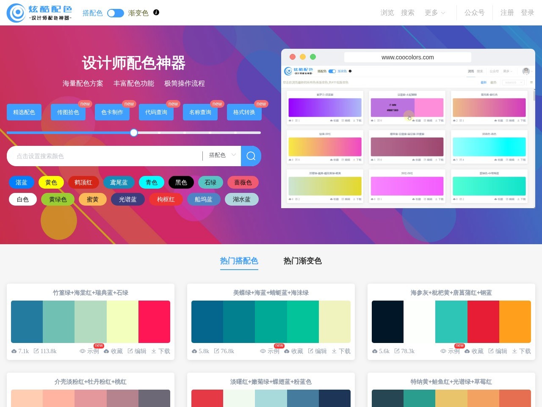Click the slider handle below the tool buttons
542x407 pixels.
(x=134, y=133)
